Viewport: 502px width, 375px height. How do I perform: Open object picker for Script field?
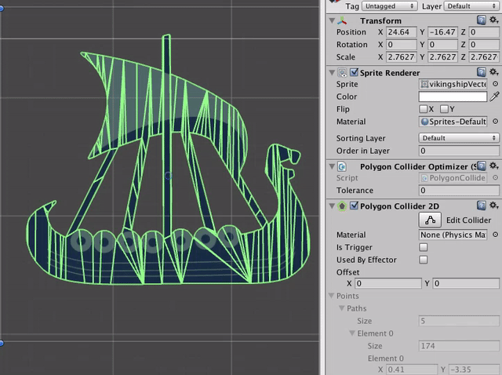(495, 178)
